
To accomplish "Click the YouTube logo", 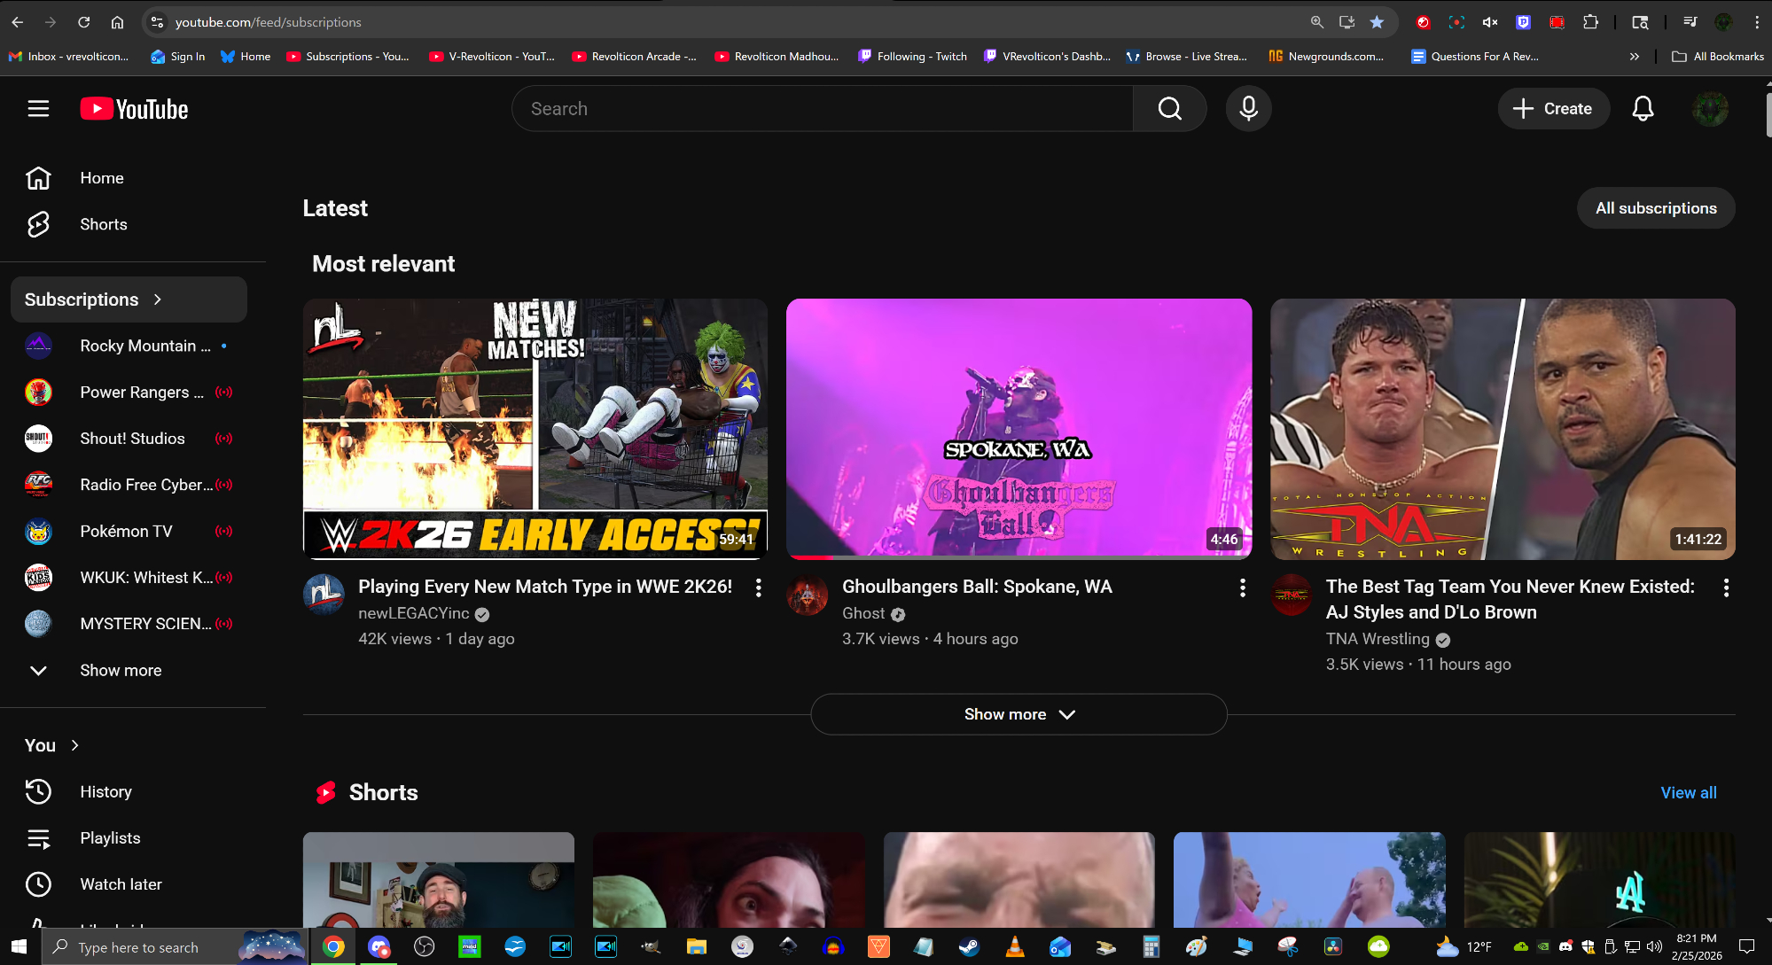I will tap(135, 109).
